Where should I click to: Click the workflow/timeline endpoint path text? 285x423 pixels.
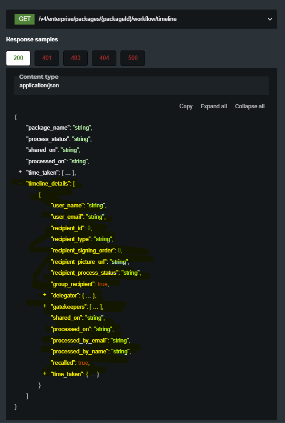(108, 19)
